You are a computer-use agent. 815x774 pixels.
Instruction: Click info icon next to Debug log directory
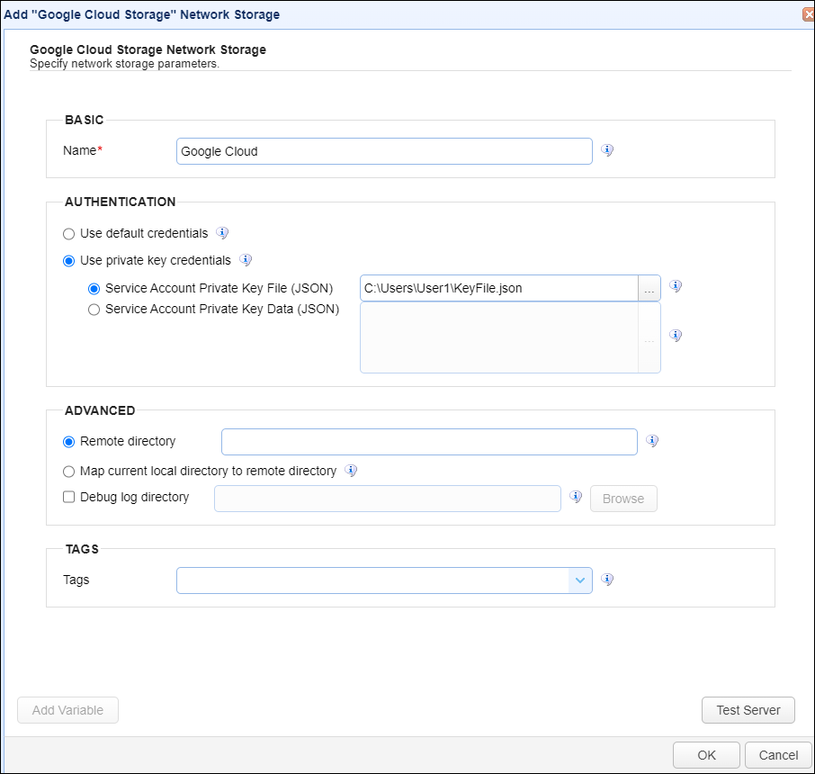(576, 496)
